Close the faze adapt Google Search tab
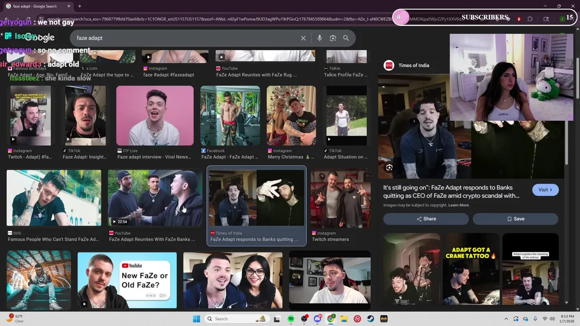The height and width of the screenshot is (326, 580). click(x=68, y=6)
